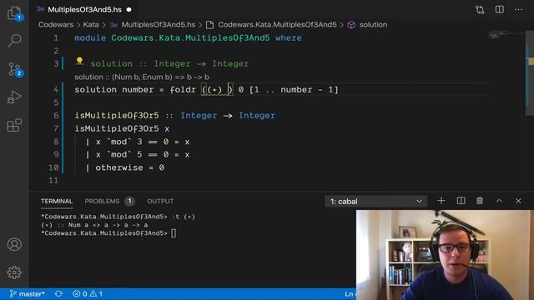Click MultiplesOf3And5.hs breadcrumb
The image size is (534, 300).
tap(158, 24)
